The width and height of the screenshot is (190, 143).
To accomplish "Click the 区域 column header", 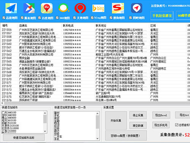I will click(153, 26).
